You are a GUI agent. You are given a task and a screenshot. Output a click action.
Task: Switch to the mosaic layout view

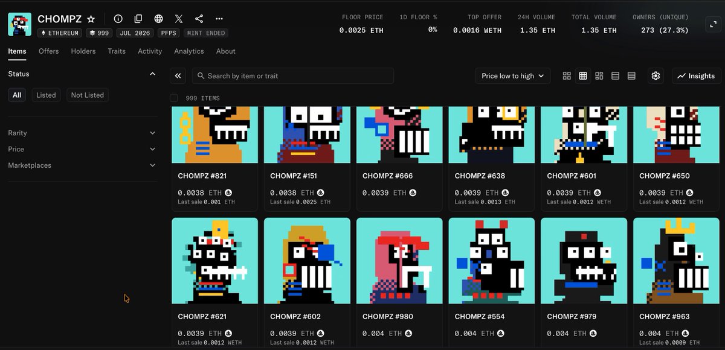(599, 76)
